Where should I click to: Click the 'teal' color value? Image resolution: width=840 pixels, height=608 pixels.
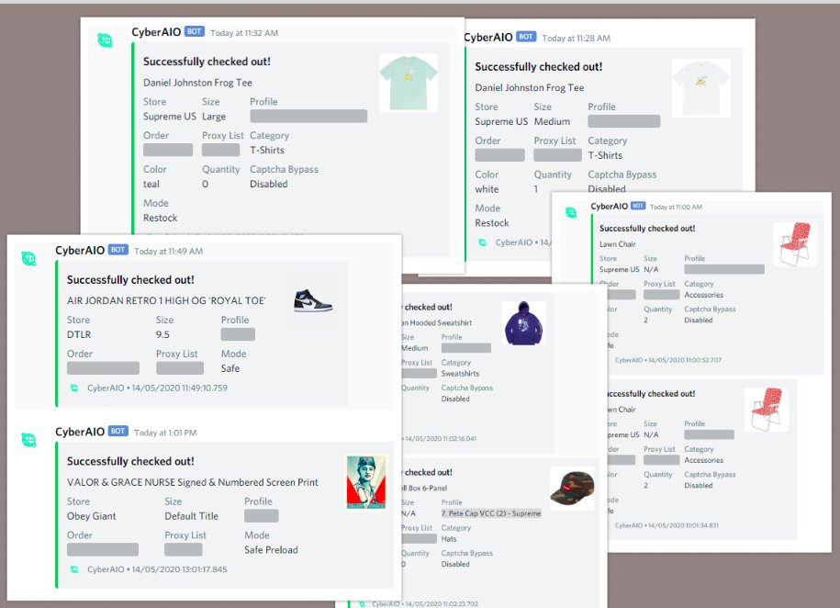tap(151, 184)
